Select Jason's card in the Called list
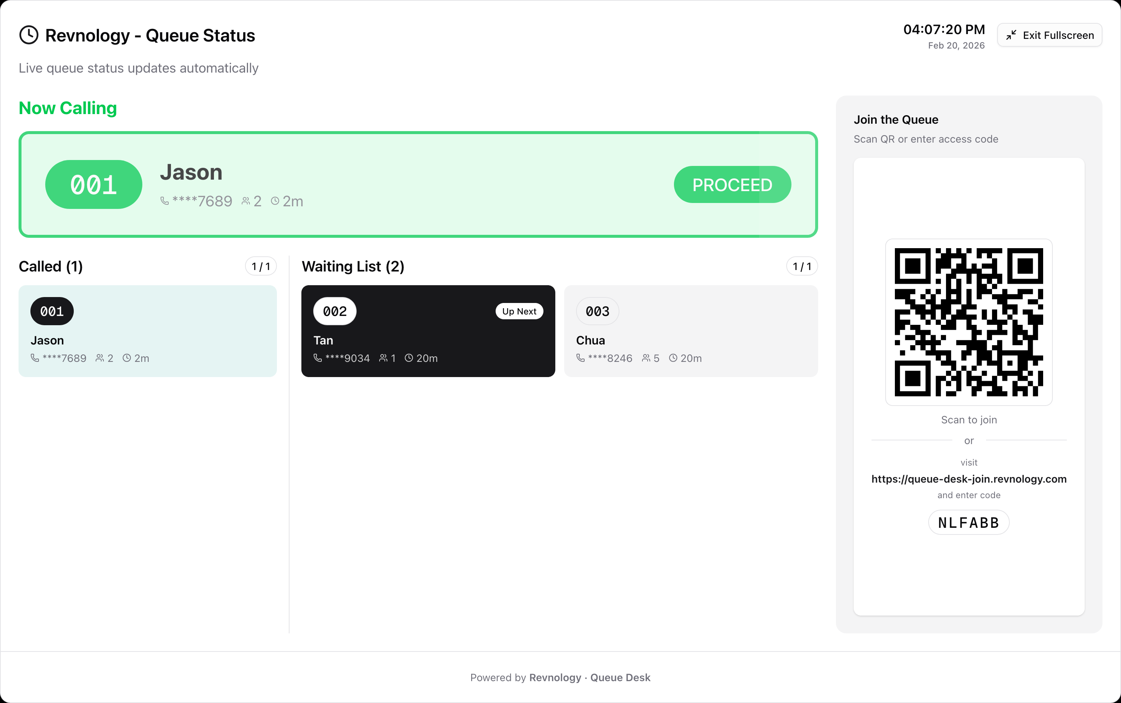The width and height of the screenshot is (1121, 703). click(148, 331)
